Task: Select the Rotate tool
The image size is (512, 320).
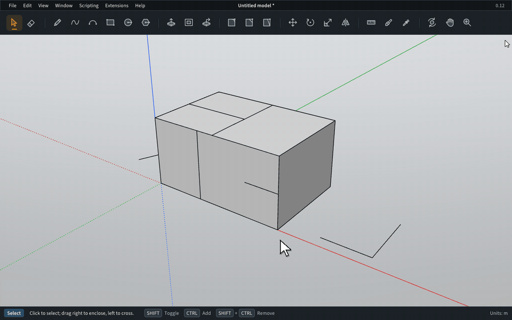Action: (310, 22)
